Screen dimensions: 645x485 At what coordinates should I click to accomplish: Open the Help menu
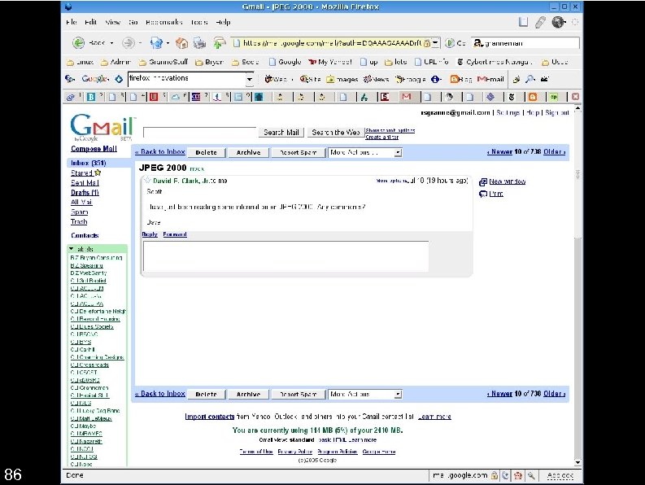click(x=223, y=22)
